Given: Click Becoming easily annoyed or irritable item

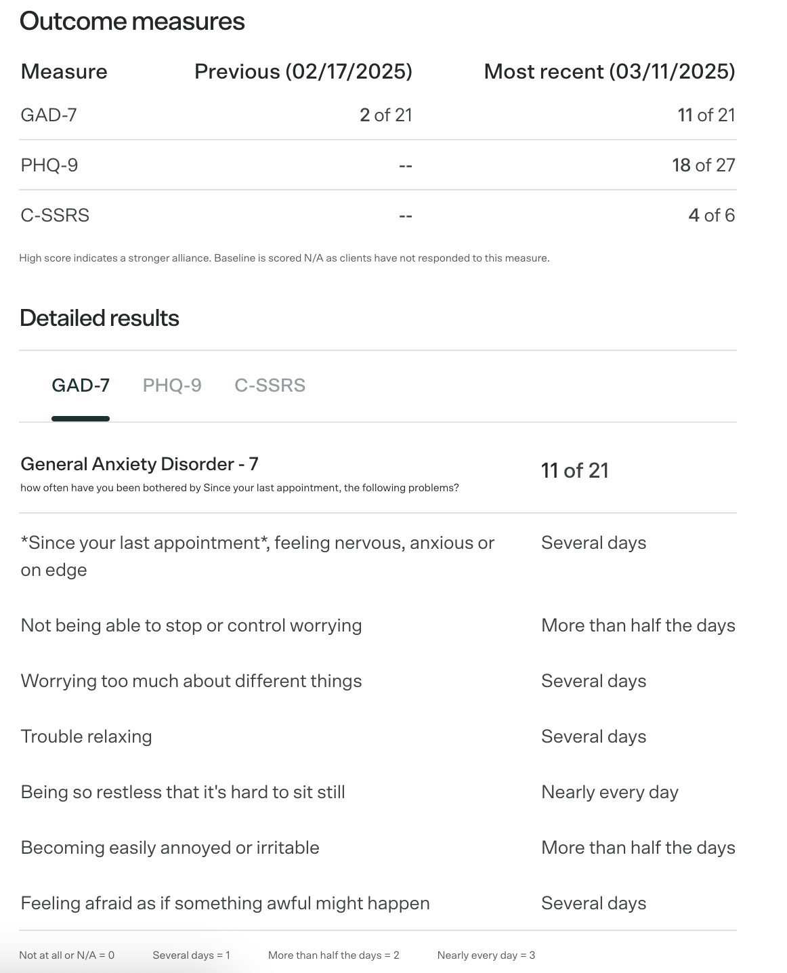Looking at the screenshot, I should (170, 848).
